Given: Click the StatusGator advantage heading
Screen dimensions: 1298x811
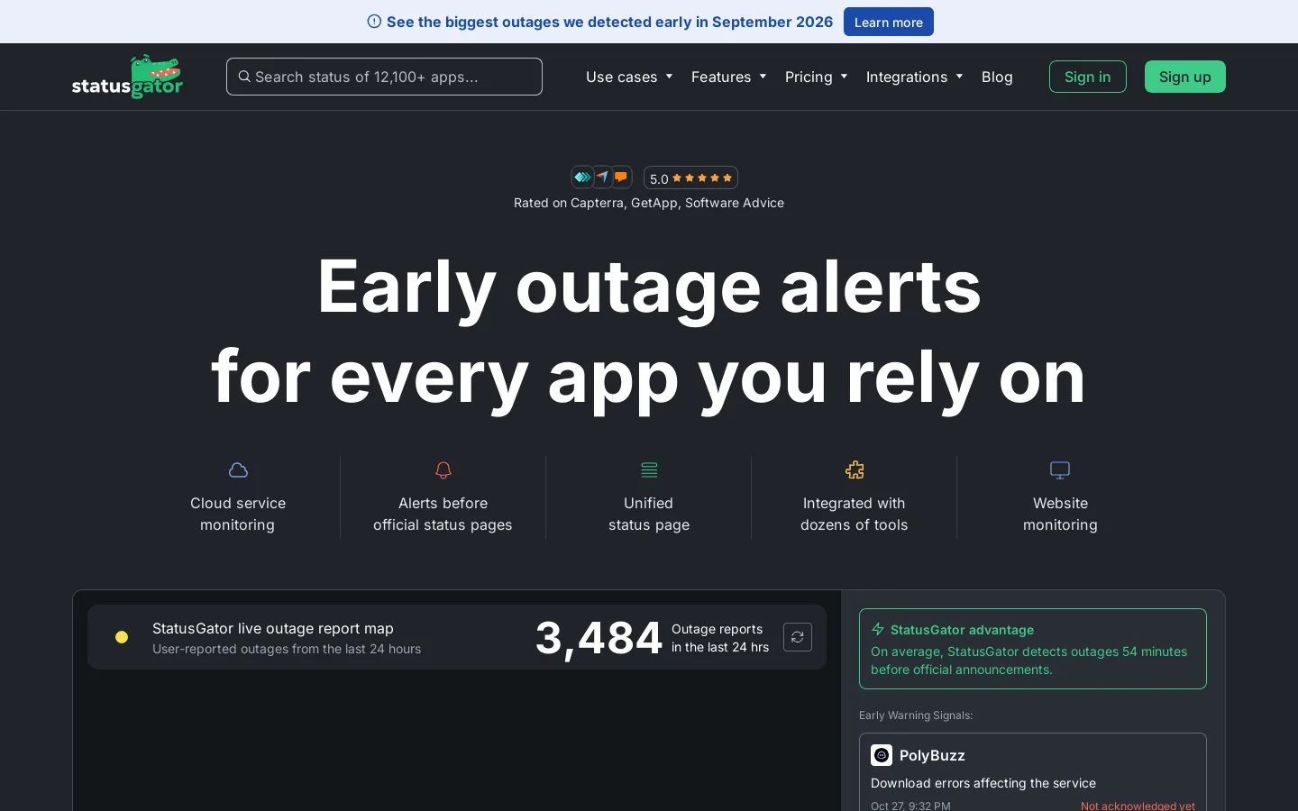Looking at the screenshot, I should tap(962, 630).
